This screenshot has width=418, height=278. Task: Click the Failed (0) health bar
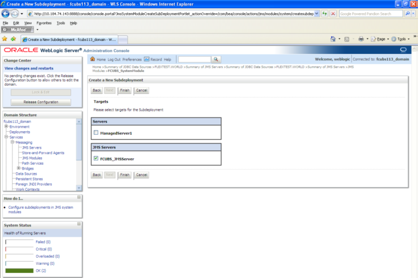pyautogui.click(x=19, y=242)
